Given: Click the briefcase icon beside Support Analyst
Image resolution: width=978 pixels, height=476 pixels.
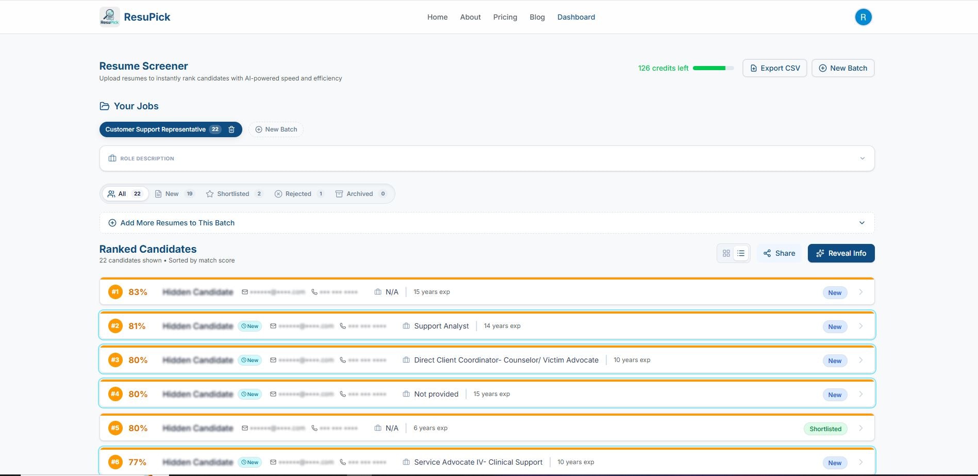Looking at the screenshot, I should coord(406,326).
